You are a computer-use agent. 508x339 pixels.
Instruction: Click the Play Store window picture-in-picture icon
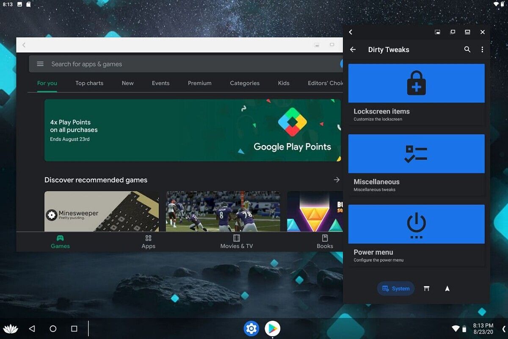click(316, 45)
